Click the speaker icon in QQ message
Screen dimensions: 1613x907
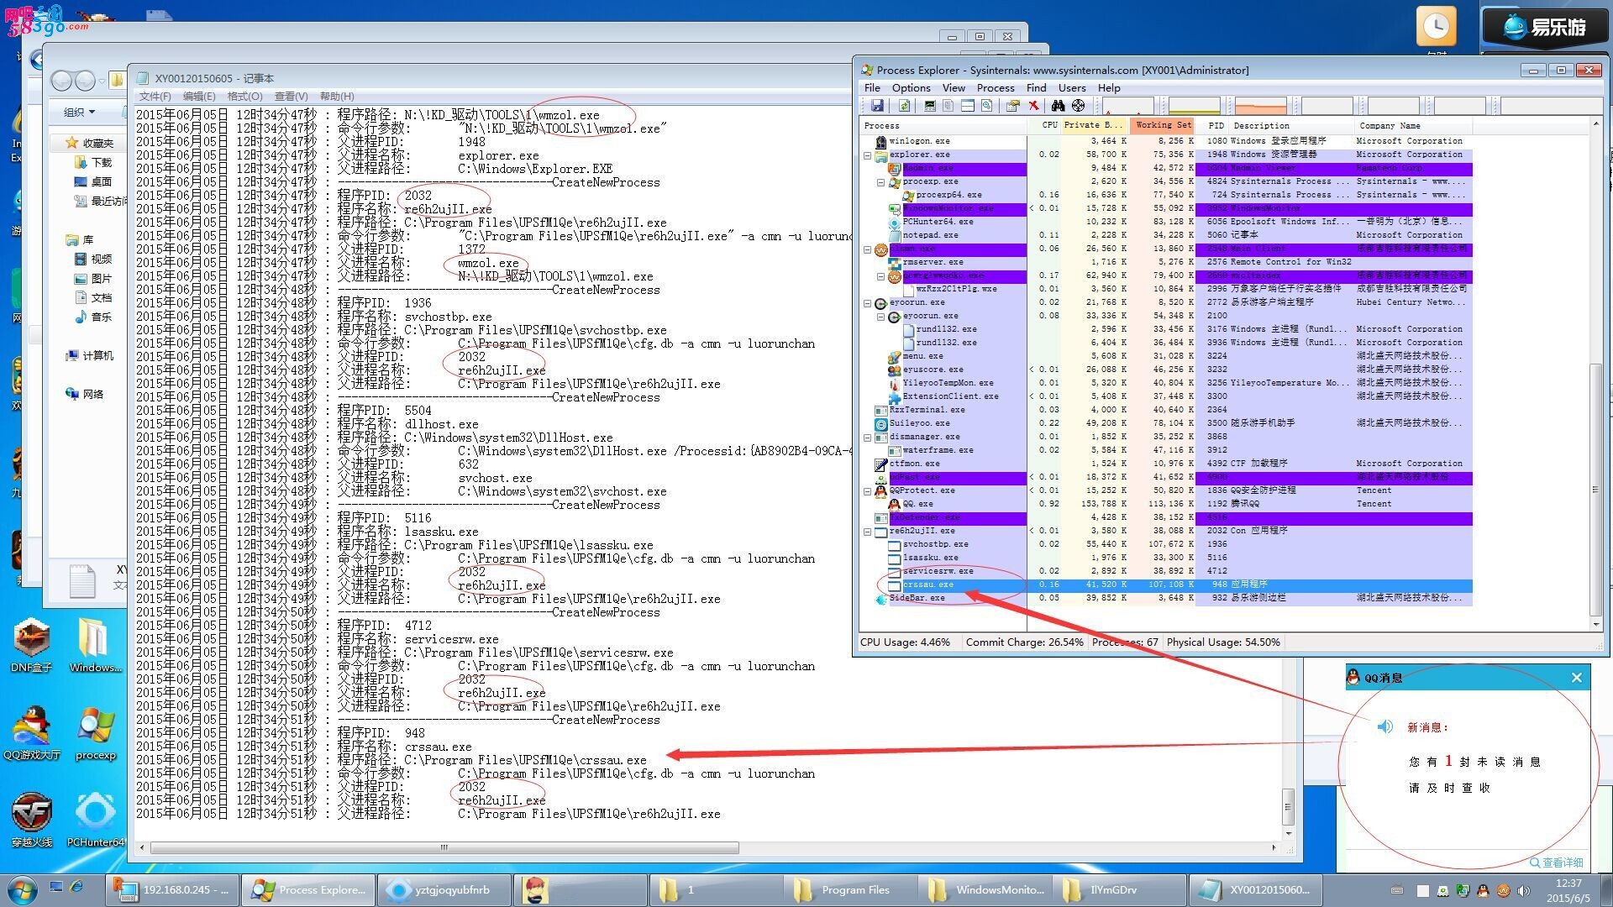pyautogui.click(x=1385, y=726)
